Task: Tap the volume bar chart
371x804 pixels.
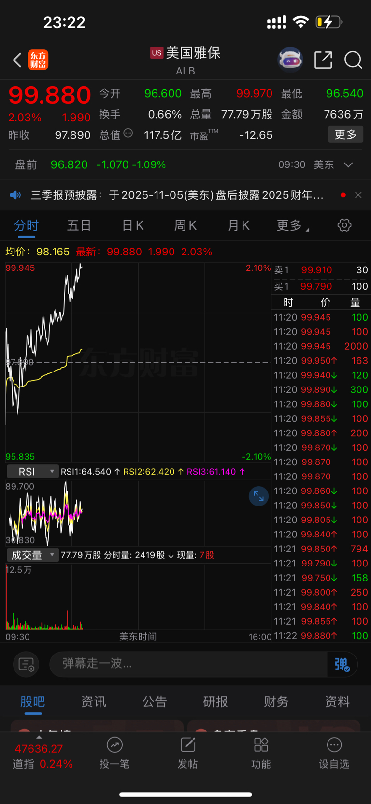Action: [x=138, y=596]
